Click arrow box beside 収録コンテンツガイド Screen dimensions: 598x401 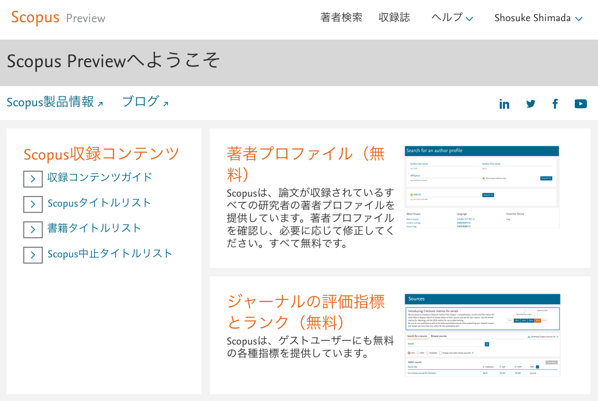(33, 179)
